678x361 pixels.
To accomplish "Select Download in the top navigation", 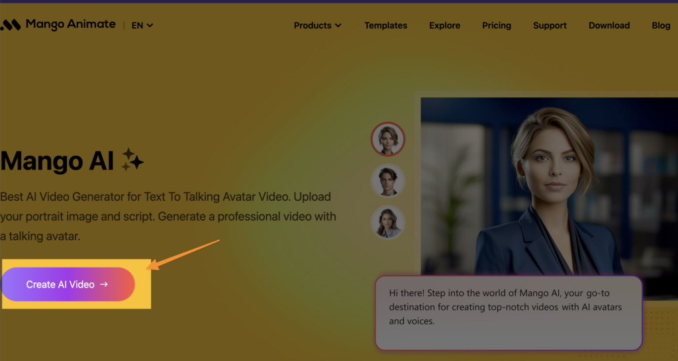I will (609, 26).
